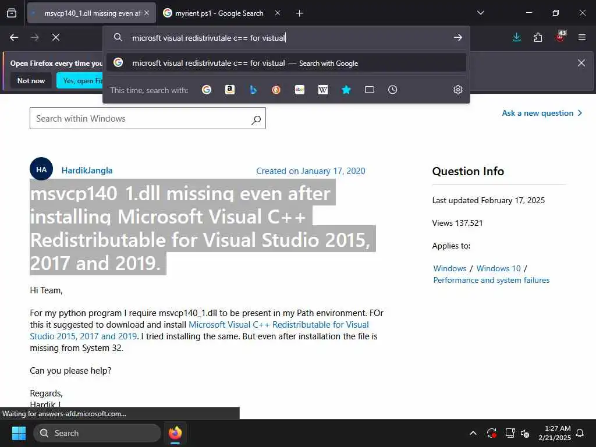Open the Firefox View icon in the tab bar
The image size is (596, 447).
click(12, 13)
